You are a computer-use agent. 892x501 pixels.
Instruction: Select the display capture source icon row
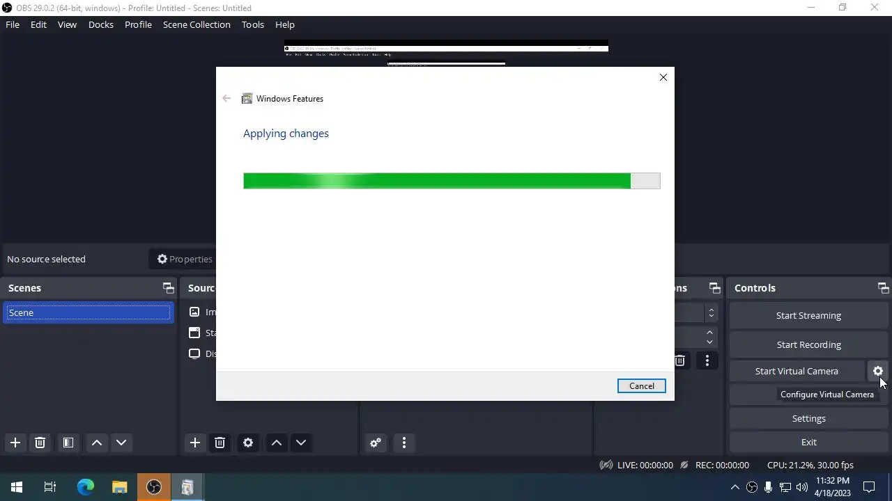pos(194,353)
